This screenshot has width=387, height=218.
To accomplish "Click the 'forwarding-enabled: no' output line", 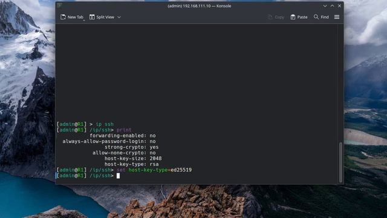I will [123, 136].
